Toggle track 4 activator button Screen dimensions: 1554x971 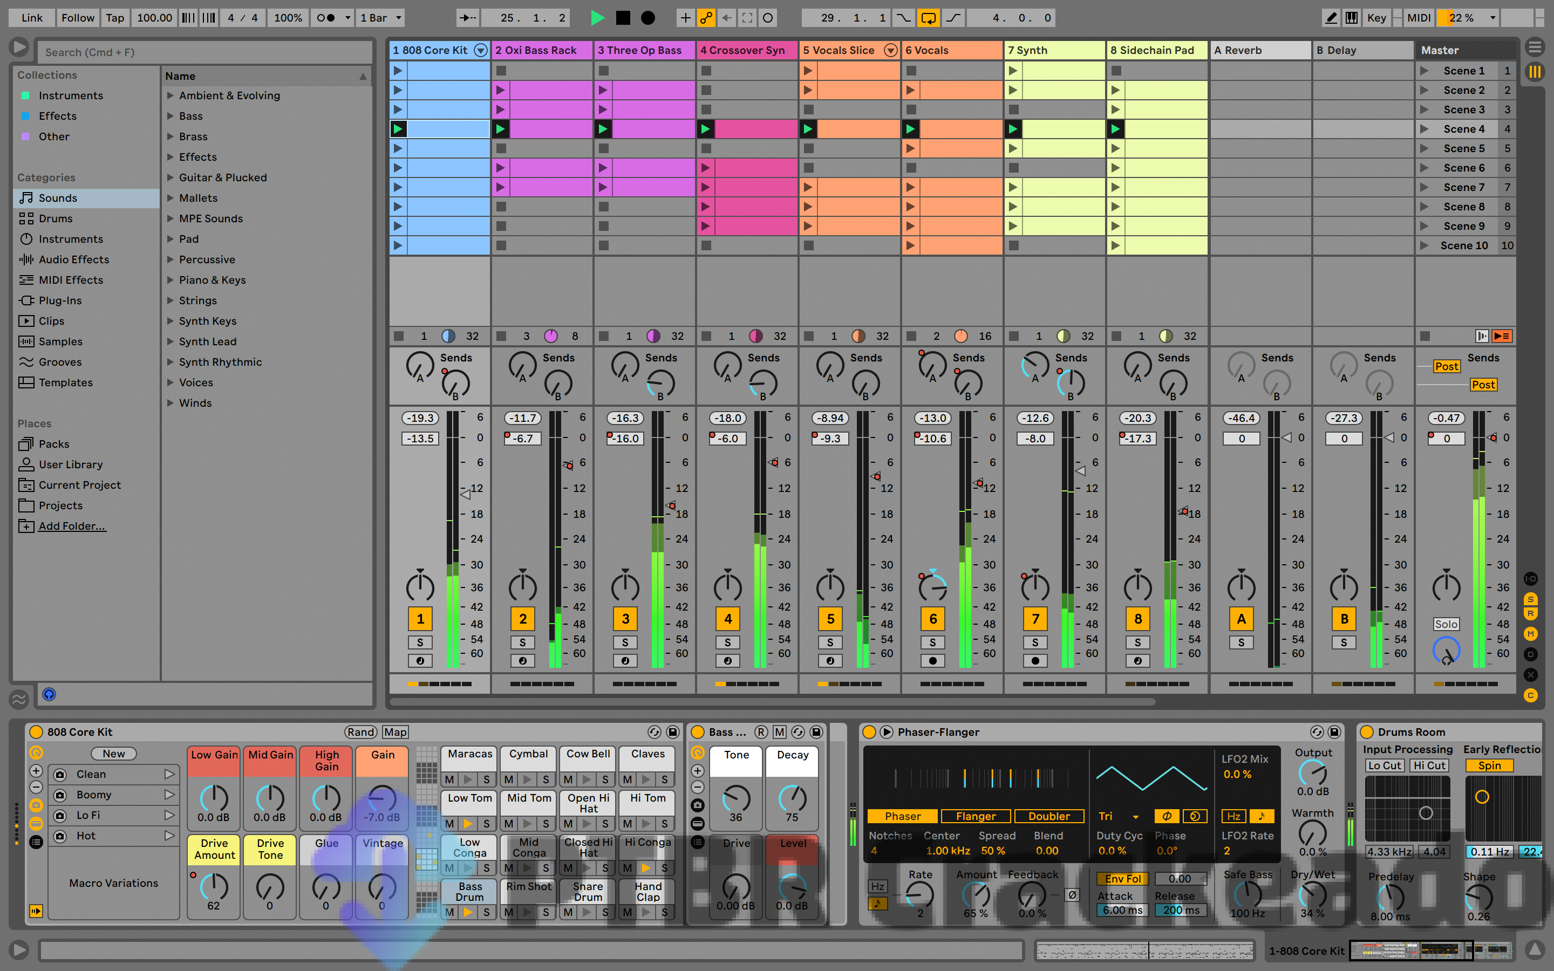pos(727,619)
